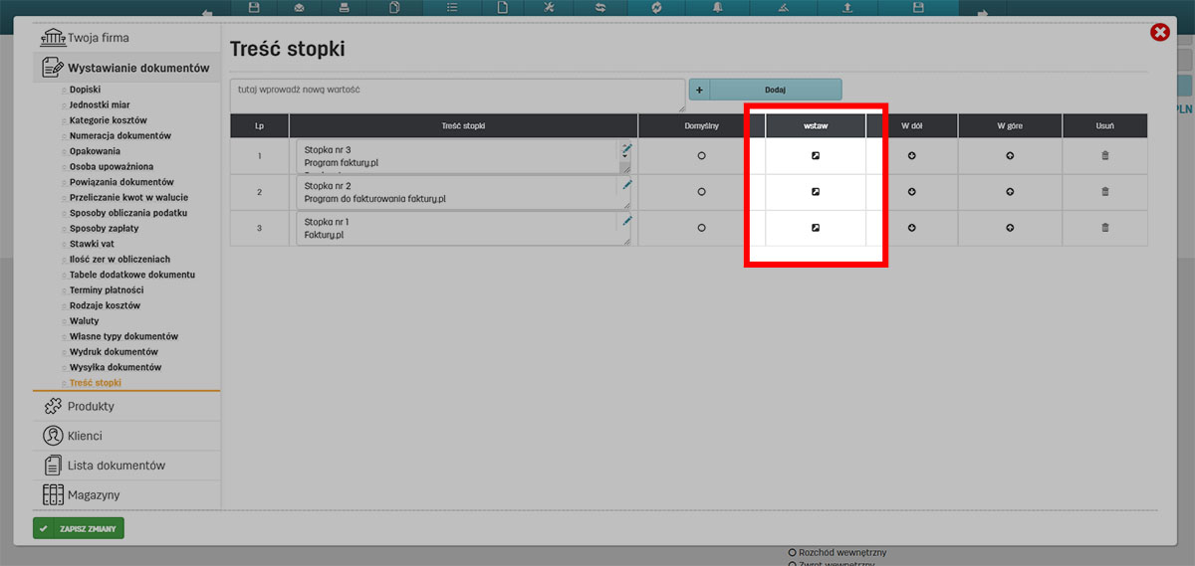This screenshot has height=566, width=1195.
Task: Move footer row 1 down
Action: tap(912, 156)
